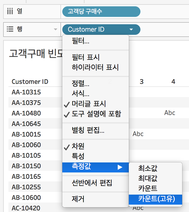Image resolution: width=189 pixels, height=212 pixels.
Task: Toggle 도구 설명에 포함 checked option
Action: pos(96,114)
